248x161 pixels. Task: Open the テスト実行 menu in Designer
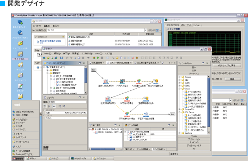86,53
